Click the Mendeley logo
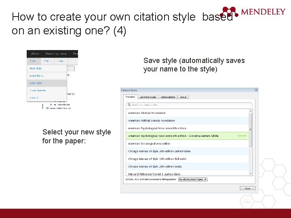The image size is (291, 218). (252, 12)
